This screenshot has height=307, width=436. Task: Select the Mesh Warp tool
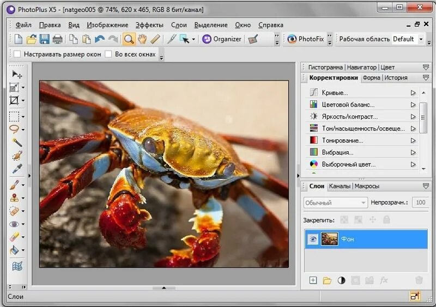[x=17, y=266]
